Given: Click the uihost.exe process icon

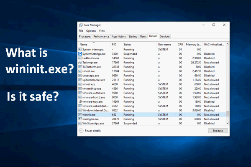Looking at the screenshot, I should pos(80,71).
